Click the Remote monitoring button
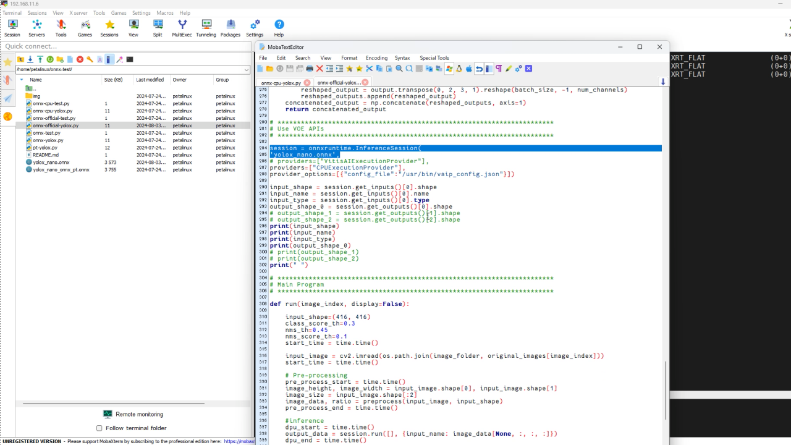The width and height of the screenshot is (791, 445). point(133,414)
